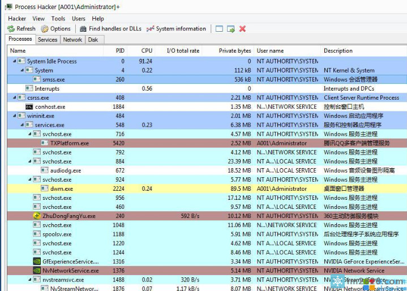Collapse the csrss.exe tree node
The height and width of the screenshot is (291, 407).
pos(15,97)
